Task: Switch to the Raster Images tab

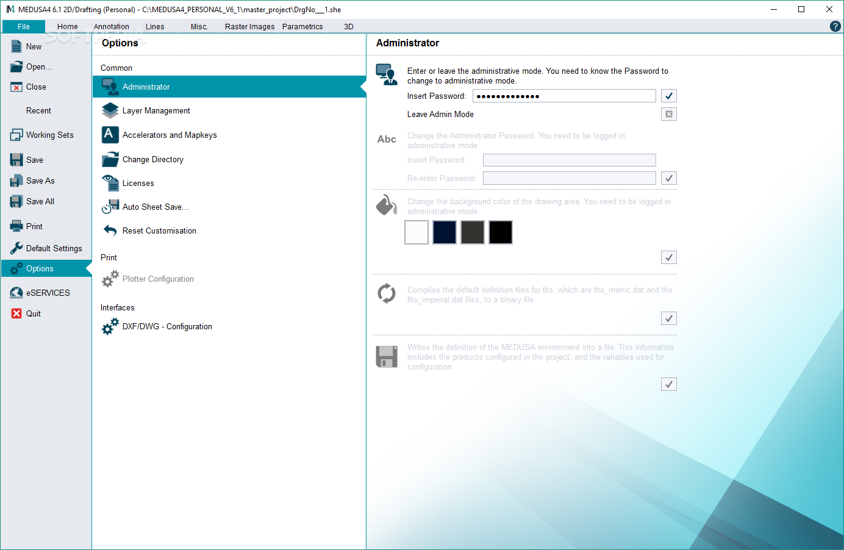Action: click(x=250, y=27)
